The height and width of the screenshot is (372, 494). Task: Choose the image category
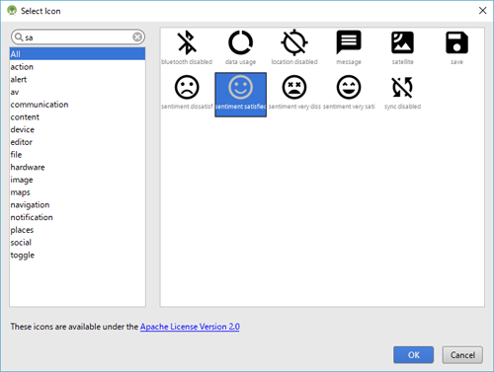pyautogui.click(x=77, y=180)
